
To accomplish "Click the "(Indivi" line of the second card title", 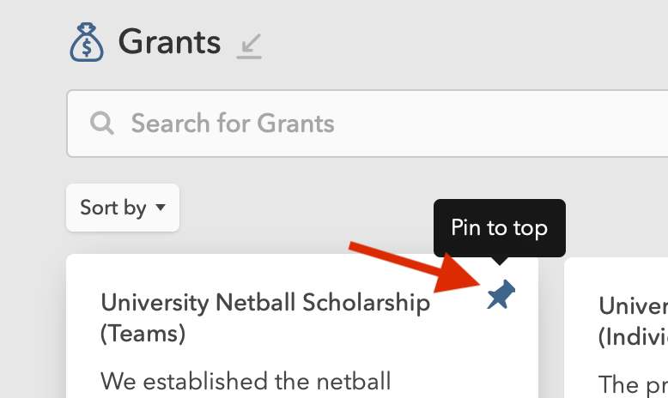I will tap(633, 335).
